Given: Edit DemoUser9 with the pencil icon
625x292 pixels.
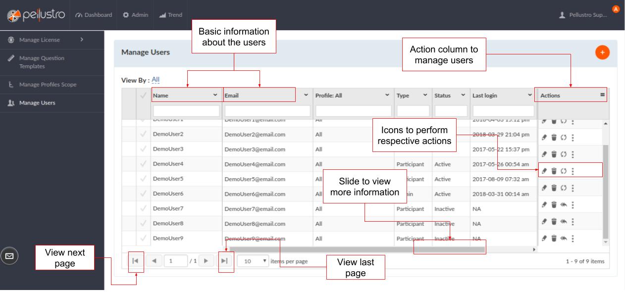Looking at the screenshot, I should pyautogui.click(x=544, y=239).
